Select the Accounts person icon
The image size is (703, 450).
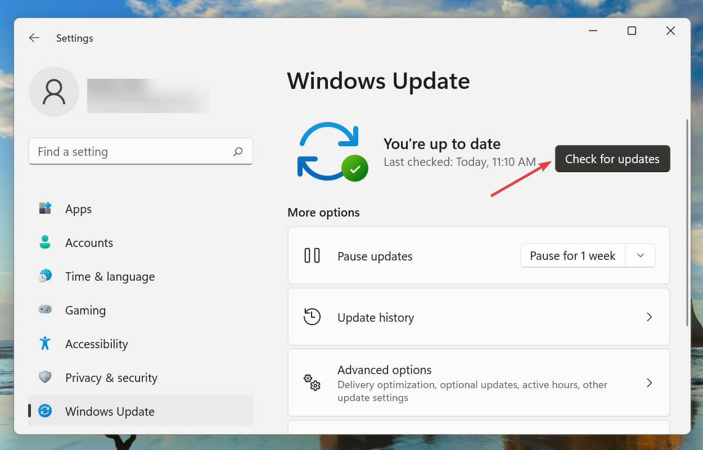(x=45, y=242)
